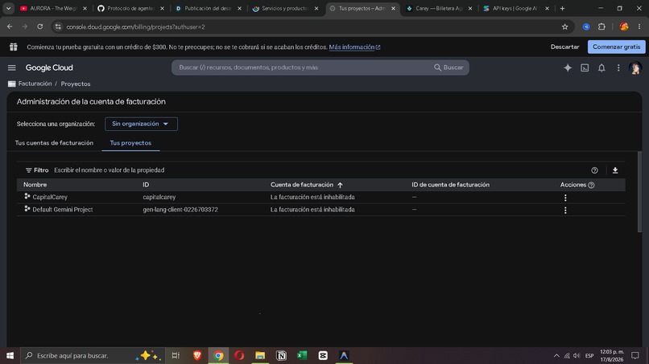The width and height of the screenshot is (649, 364).
Task: Select the CapitalCarey project name
Action: [50, 197]
